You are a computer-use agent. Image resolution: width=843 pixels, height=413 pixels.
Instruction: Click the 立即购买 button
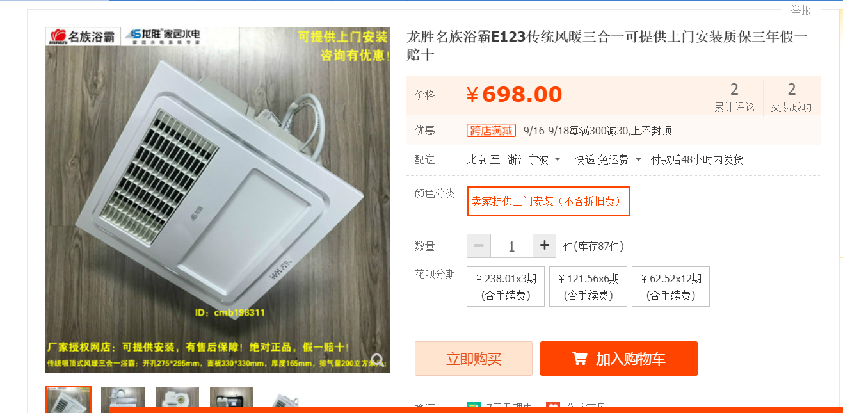click(474, 359)
